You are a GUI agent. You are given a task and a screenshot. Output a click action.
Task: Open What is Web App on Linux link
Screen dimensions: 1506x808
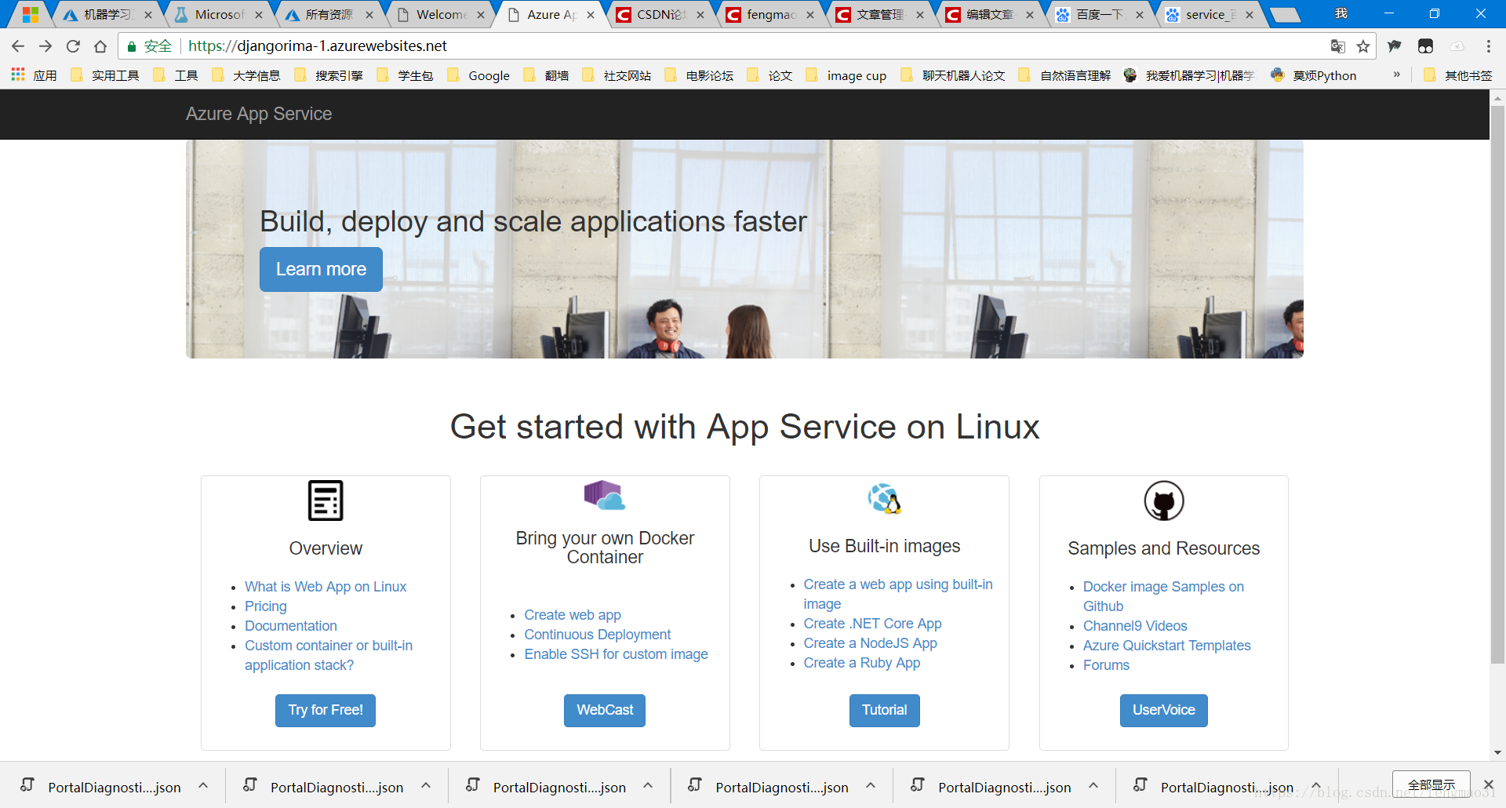pyautogui.click(x=326, y=587)
